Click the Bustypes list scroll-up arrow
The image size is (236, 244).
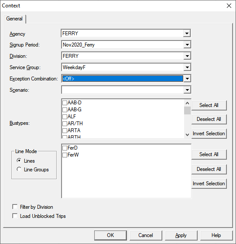point(187,103)
